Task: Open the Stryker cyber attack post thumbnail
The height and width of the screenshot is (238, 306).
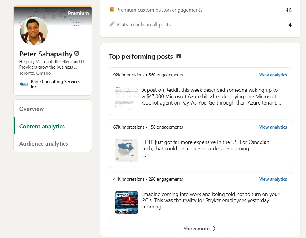Action: coord(127,202)
